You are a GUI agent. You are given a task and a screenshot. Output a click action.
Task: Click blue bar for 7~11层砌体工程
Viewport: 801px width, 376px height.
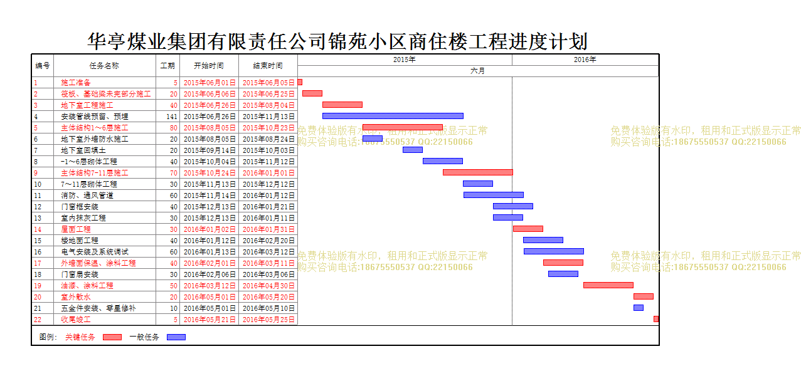coord(478,184)
